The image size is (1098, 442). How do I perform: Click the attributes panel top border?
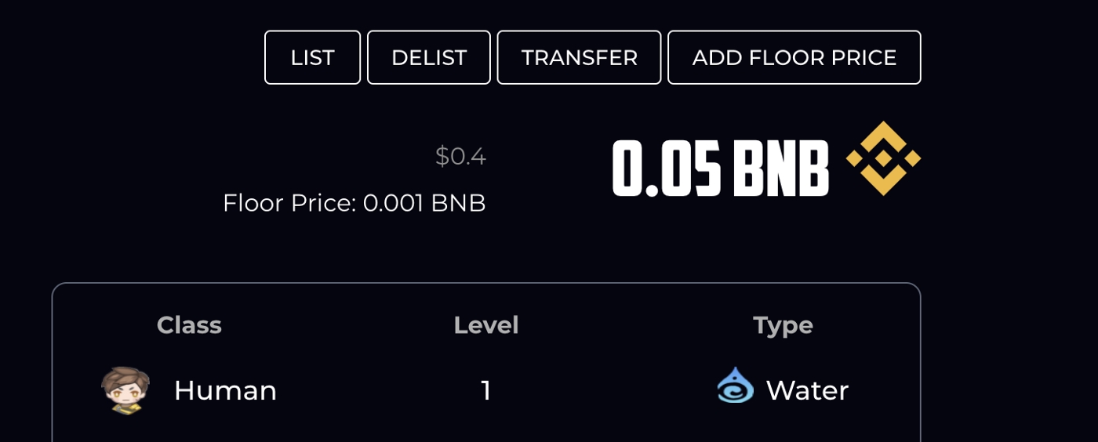(486, 284)
